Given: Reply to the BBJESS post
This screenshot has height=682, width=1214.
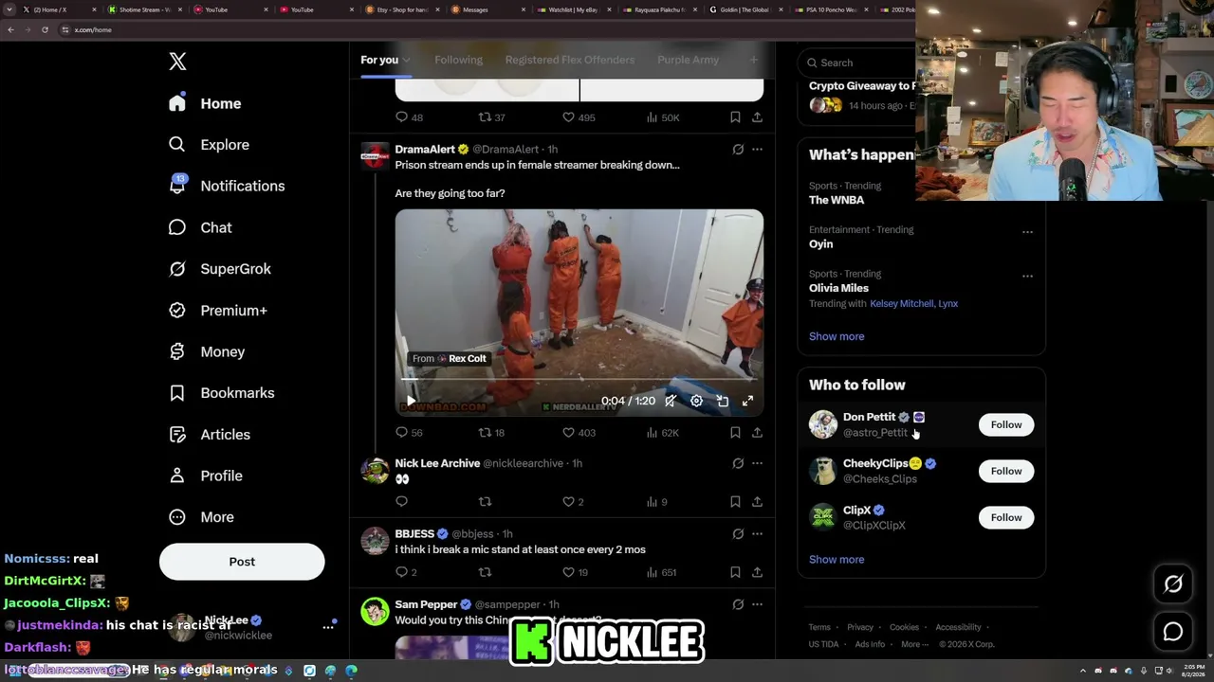Looking at the screenshot, I should [402, 572].
